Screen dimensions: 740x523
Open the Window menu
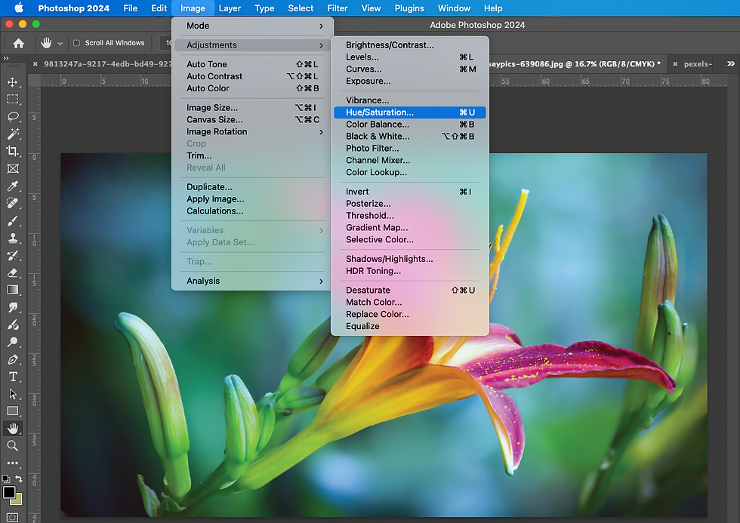click(454, 8)
